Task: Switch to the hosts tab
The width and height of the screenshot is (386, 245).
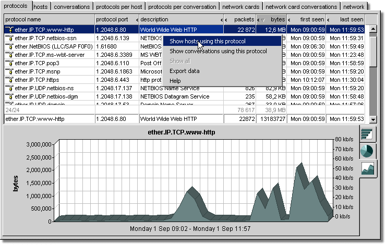Action: [41, 7]
